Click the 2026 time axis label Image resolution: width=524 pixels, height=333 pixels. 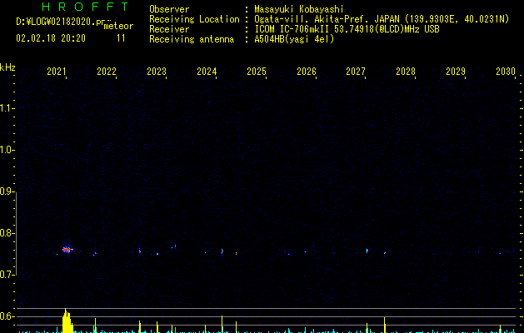[x=307, y=72]
